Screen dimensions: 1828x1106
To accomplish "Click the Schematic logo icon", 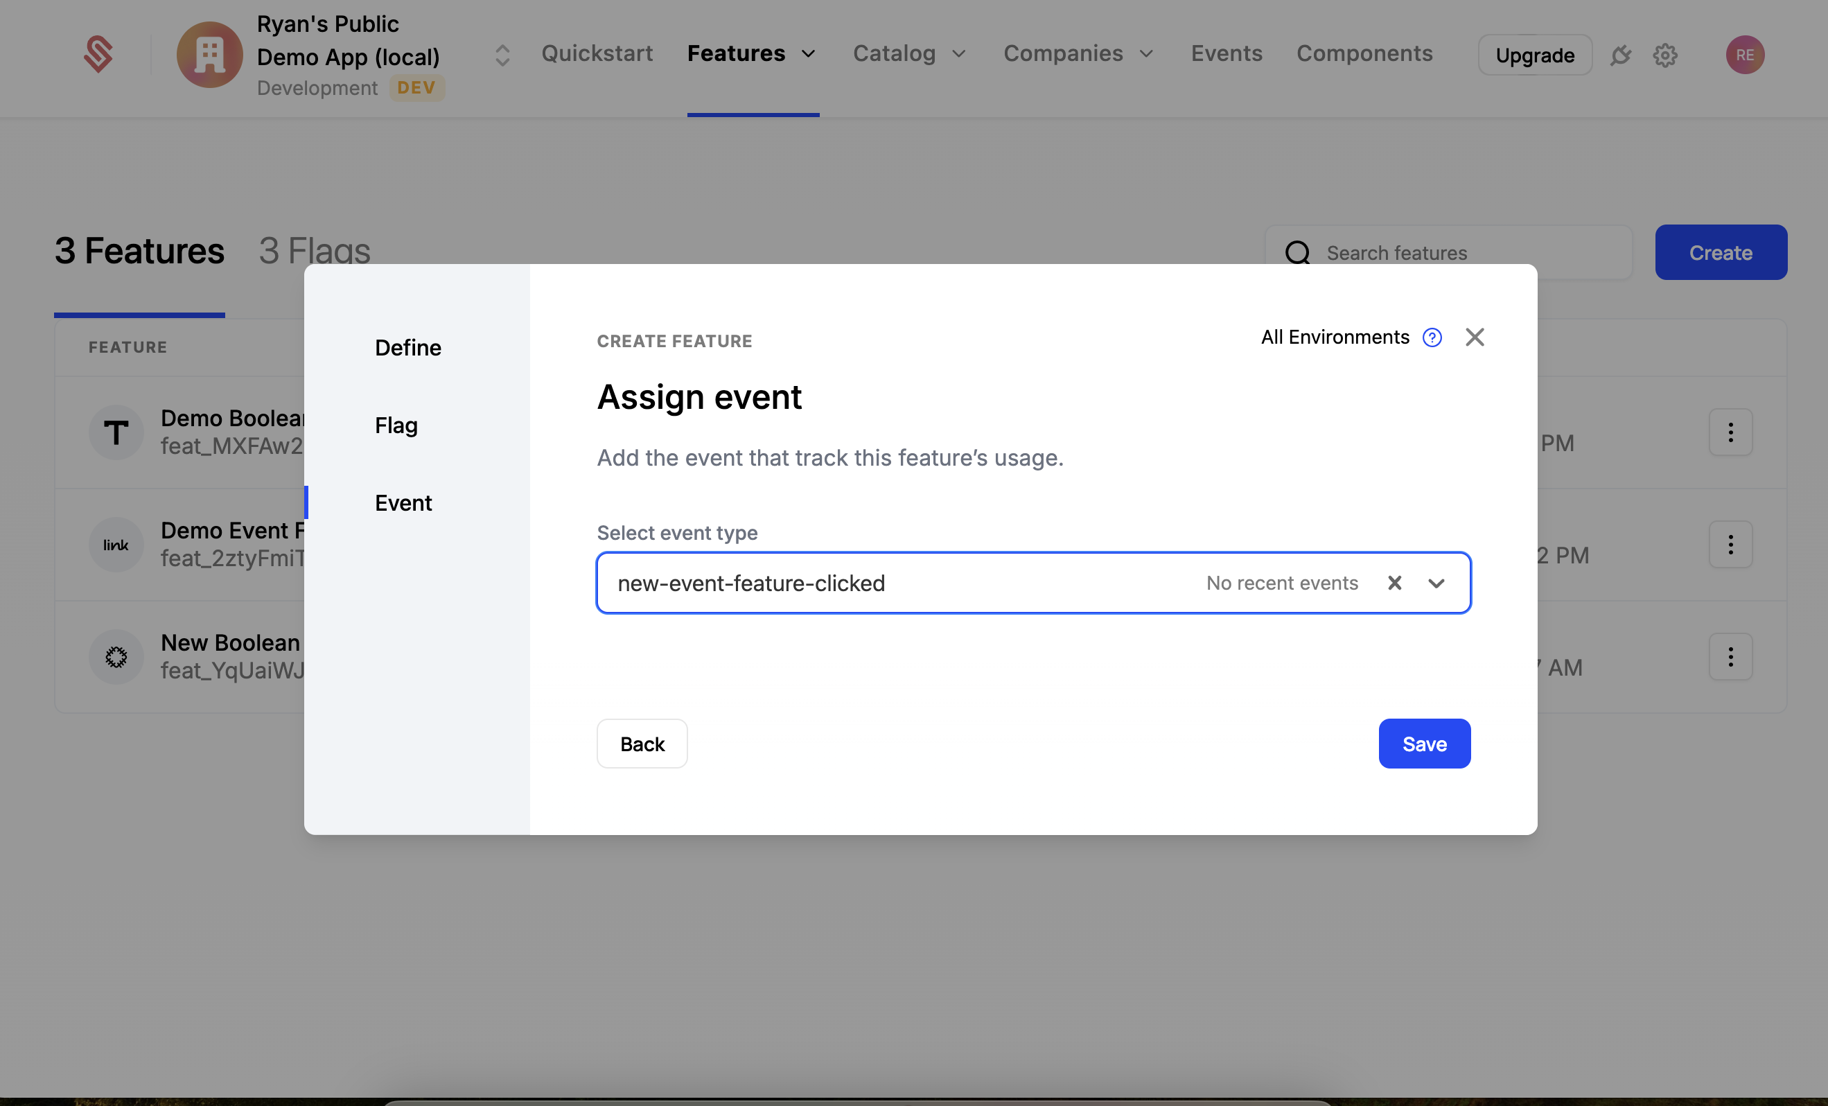I will tap(98, 53).
